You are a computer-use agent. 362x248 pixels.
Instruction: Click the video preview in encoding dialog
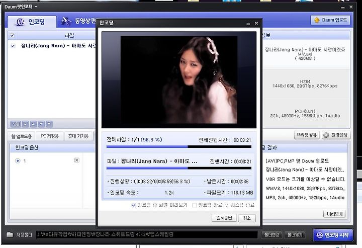point(179,79)
